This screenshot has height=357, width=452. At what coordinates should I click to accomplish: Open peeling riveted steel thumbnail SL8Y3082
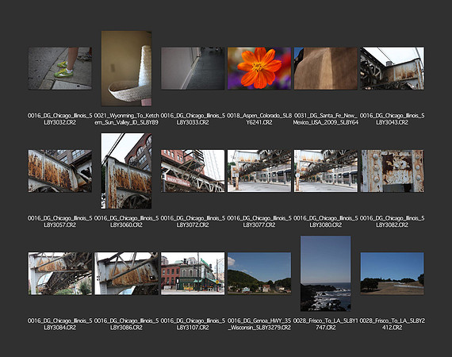tap(392, 171)
